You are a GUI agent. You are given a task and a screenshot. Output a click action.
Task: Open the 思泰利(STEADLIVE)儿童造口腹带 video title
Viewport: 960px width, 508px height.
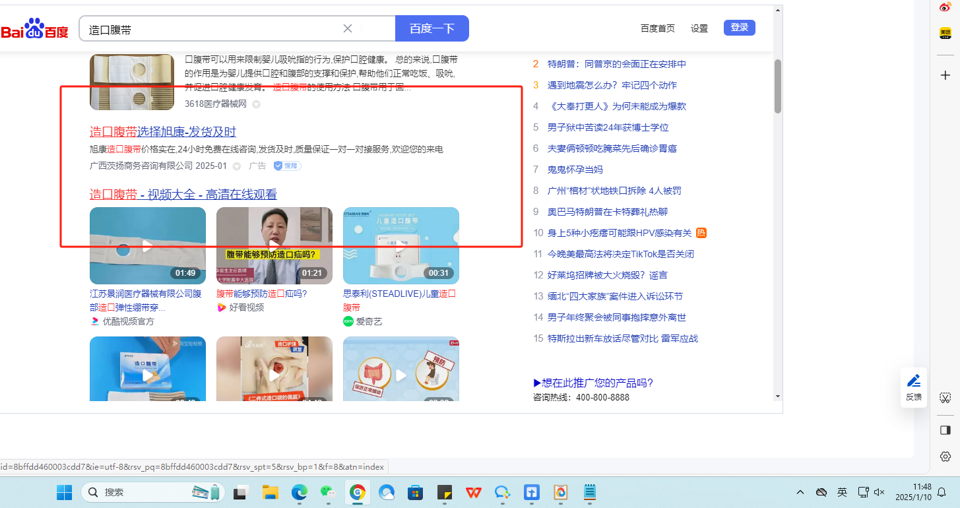pos(400,300)
